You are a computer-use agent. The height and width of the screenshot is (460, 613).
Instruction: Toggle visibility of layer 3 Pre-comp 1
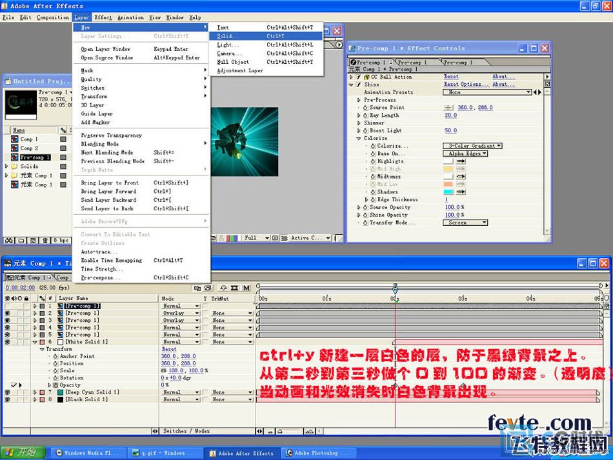tap(8, 321)
